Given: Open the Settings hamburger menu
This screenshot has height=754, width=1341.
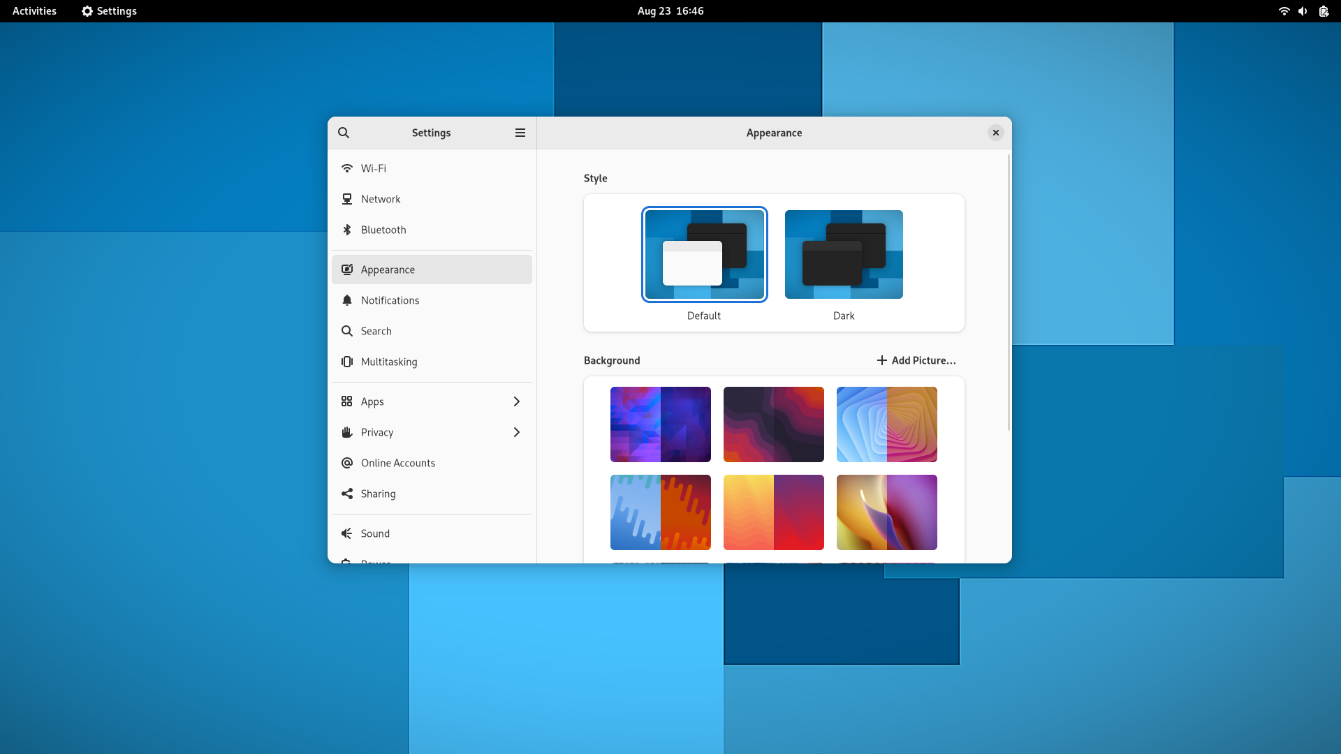Looking at the screenshot, I should [520, 133].
